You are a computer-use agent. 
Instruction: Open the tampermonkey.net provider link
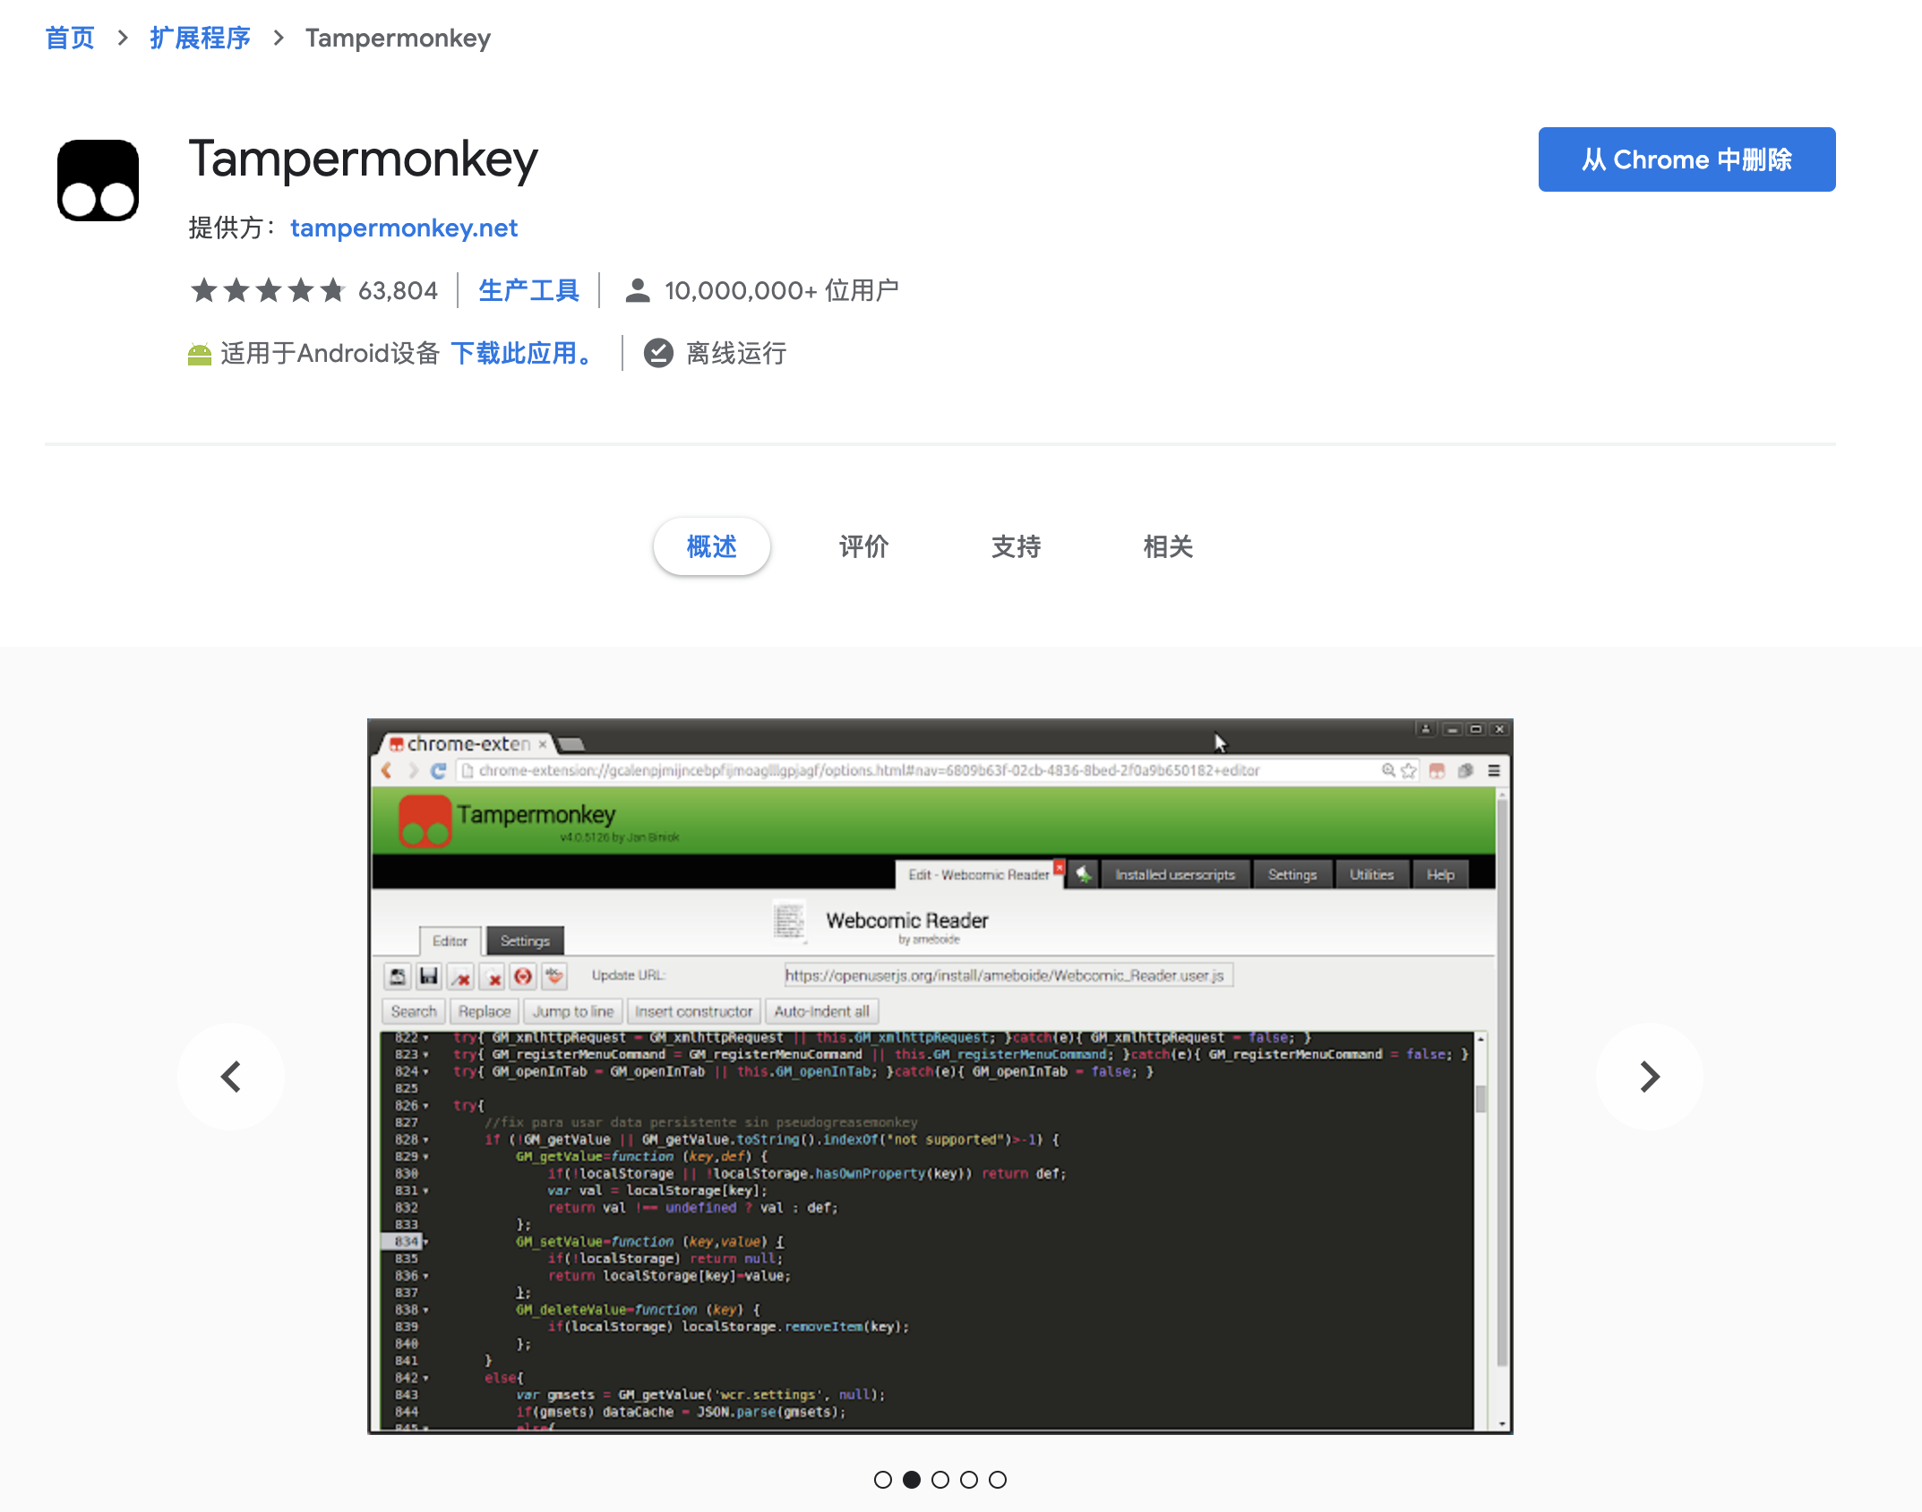pos(404,228)
